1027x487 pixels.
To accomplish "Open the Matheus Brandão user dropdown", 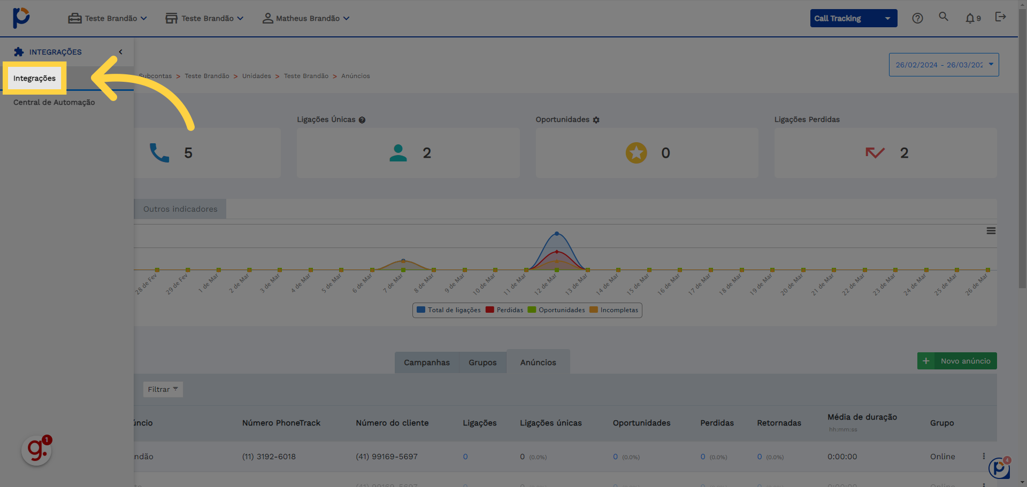I will 306,18.
